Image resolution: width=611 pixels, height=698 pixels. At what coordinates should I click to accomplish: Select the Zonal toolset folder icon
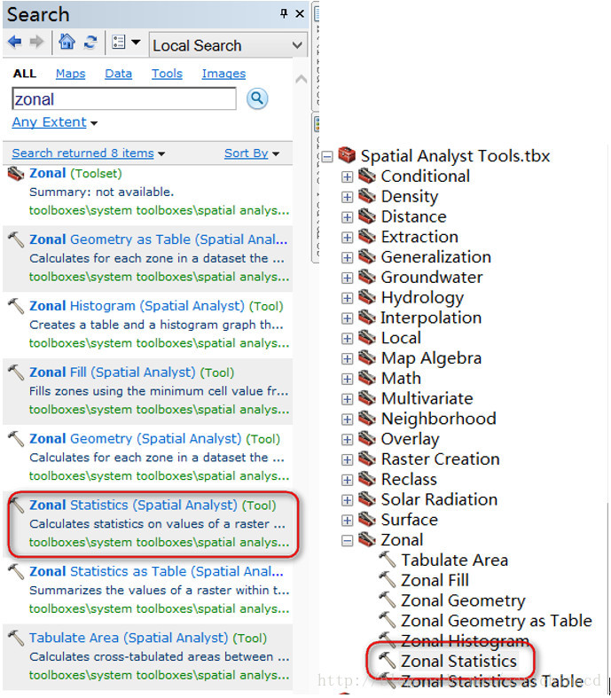[x=367, y=539]
